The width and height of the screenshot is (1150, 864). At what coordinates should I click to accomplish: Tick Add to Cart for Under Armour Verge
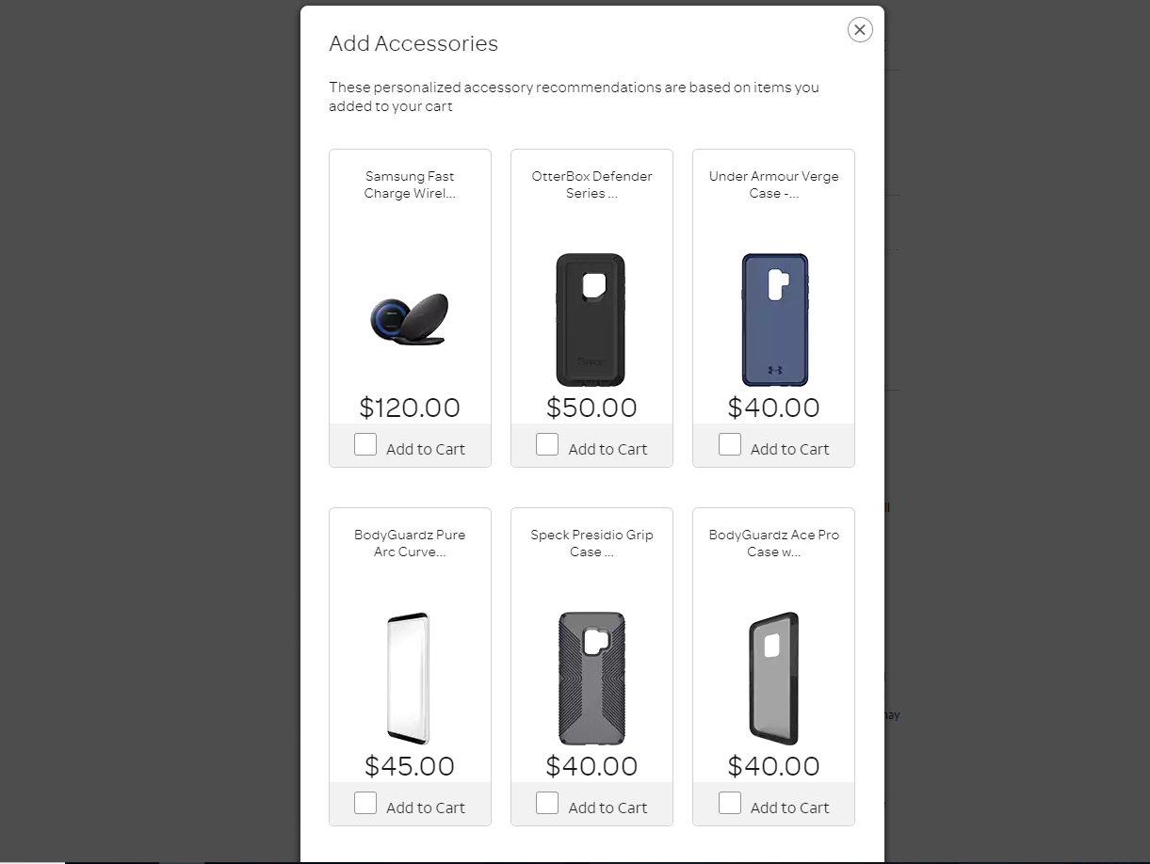(730, 444)
